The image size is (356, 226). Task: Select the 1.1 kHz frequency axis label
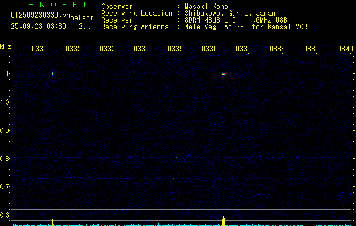pyautogui.click(x=5, y=73)
